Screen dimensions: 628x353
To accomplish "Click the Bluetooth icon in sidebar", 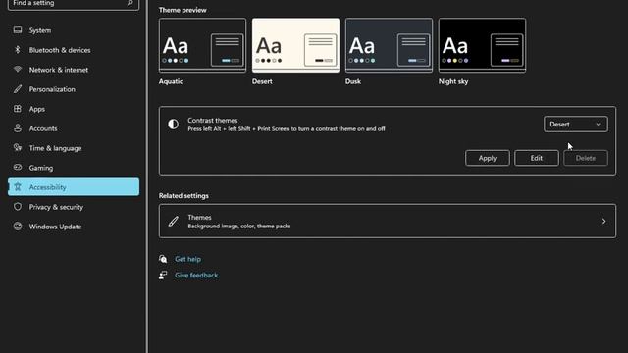I will [x=18, y=50].
